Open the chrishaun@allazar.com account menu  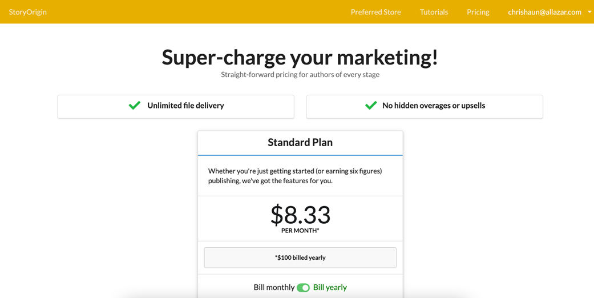pyautogui.click(x=544, y=12)
